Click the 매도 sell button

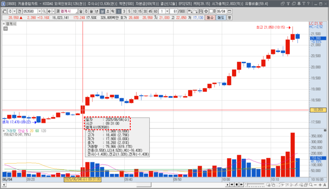(221, 18)
